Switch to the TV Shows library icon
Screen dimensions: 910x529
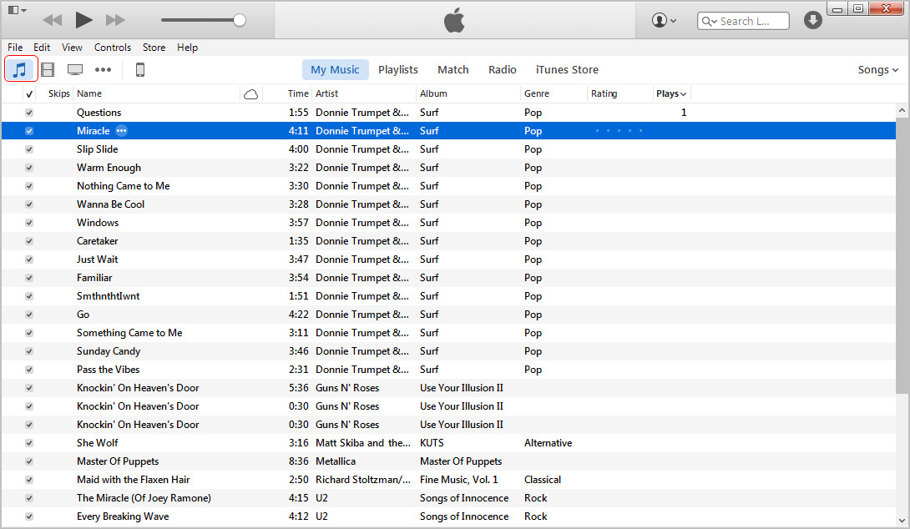75,69
